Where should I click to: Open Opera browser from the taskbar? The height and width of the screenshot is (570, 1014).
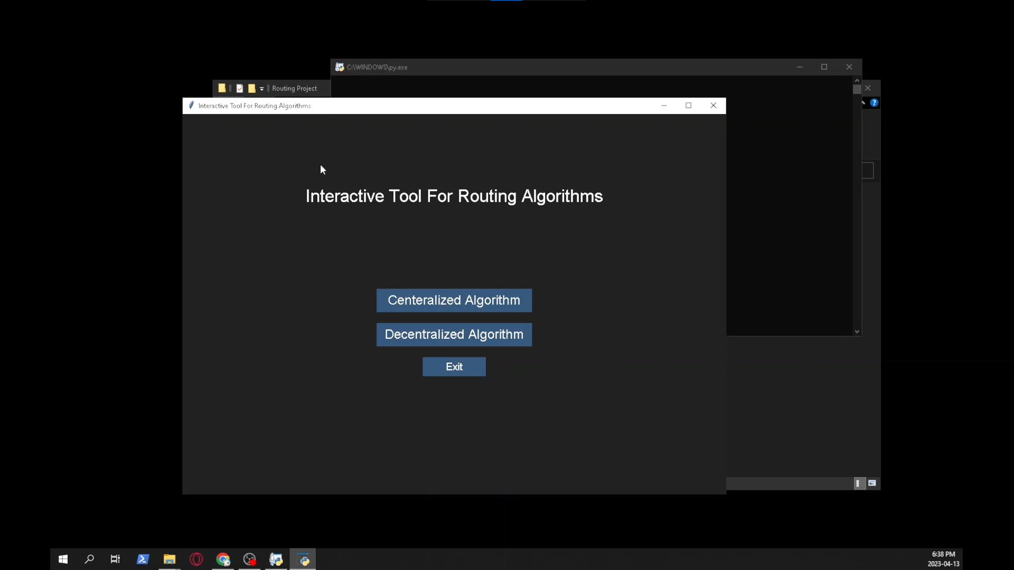click(x=196, y=559)
